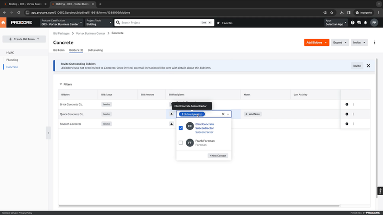Click Invite status for Quick Concrete Co.

pyautogui.click(x=107, y=114)
